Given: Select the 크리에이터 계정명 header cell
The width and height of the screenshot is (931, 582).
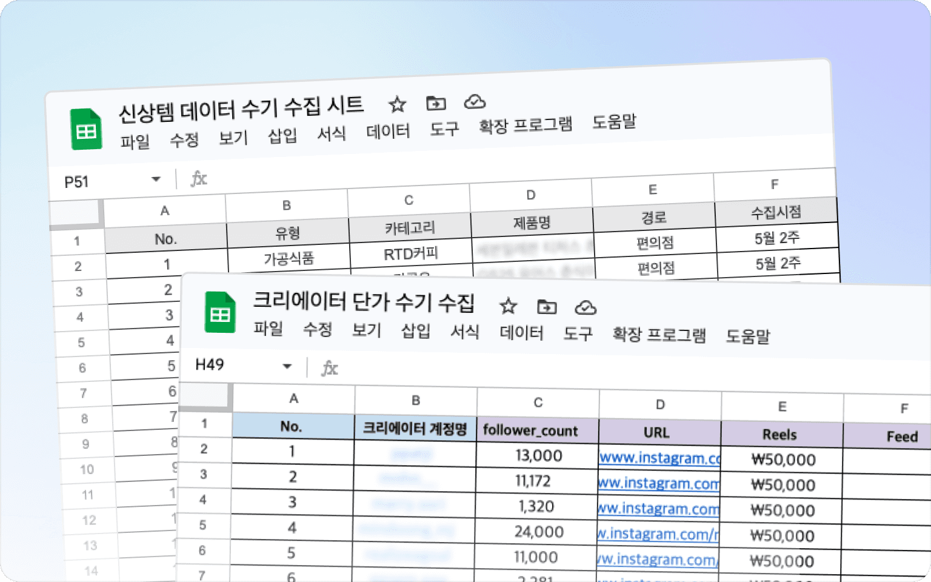Looking at the screenshot, I should tap(415, 429).
